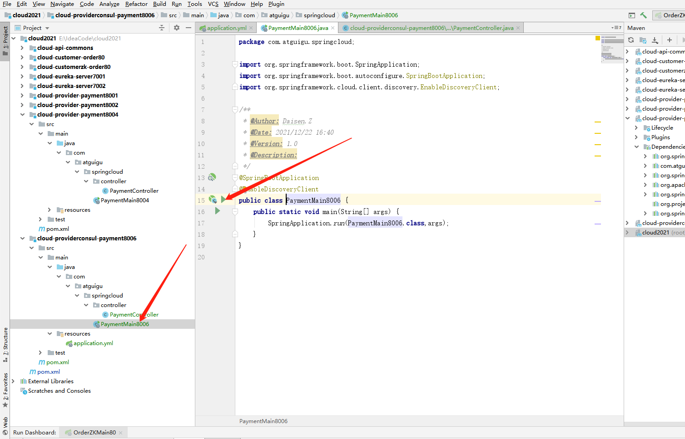Click the Spring gutter icon beside the class declaration
Screen dimensions: 685x439
212,199
